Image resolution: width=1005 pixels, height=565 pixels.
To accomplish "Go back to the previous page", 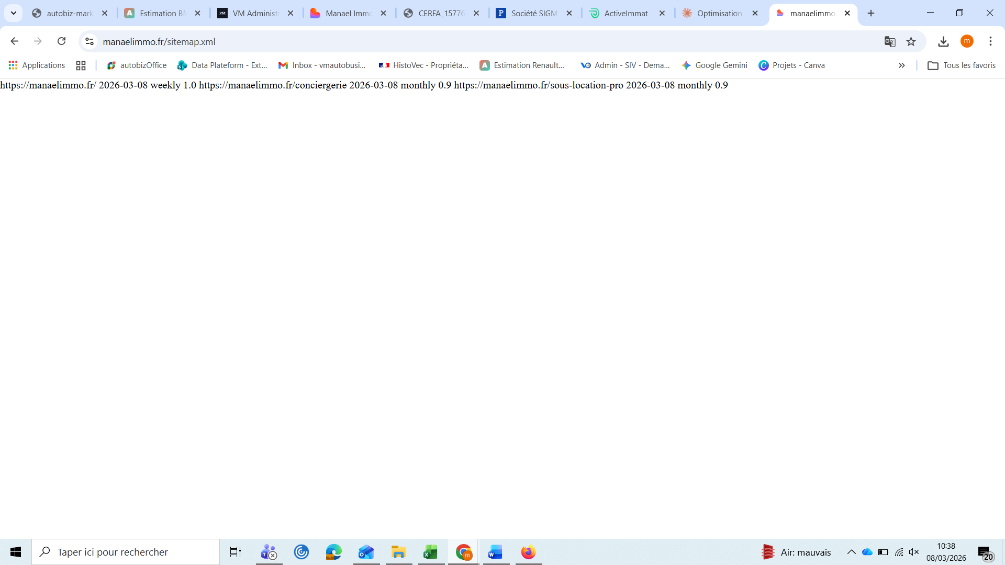I will tap(14, 41).
